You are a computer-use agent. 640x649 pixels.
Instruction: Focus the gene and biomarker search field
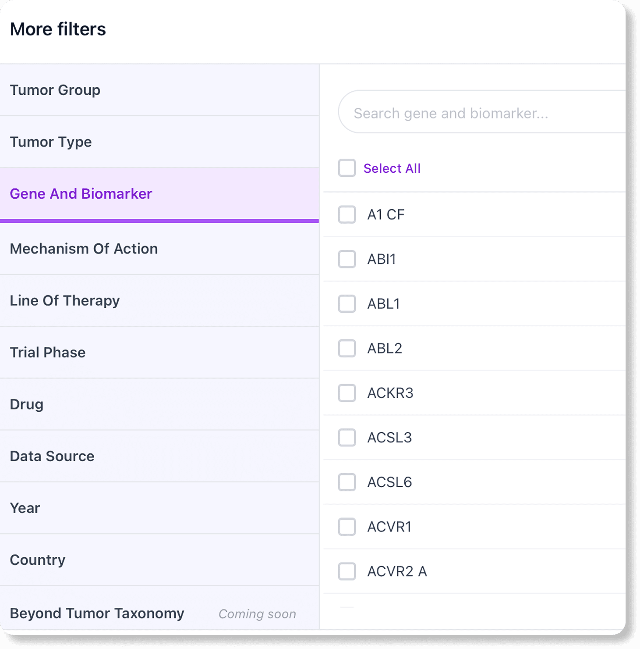pyautogui.click(x=482, y=114)
